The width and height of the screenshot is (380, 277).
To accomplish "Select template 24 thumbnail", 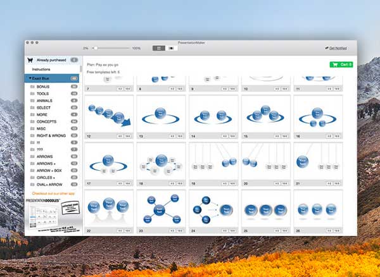I will [x=213, y=209].
